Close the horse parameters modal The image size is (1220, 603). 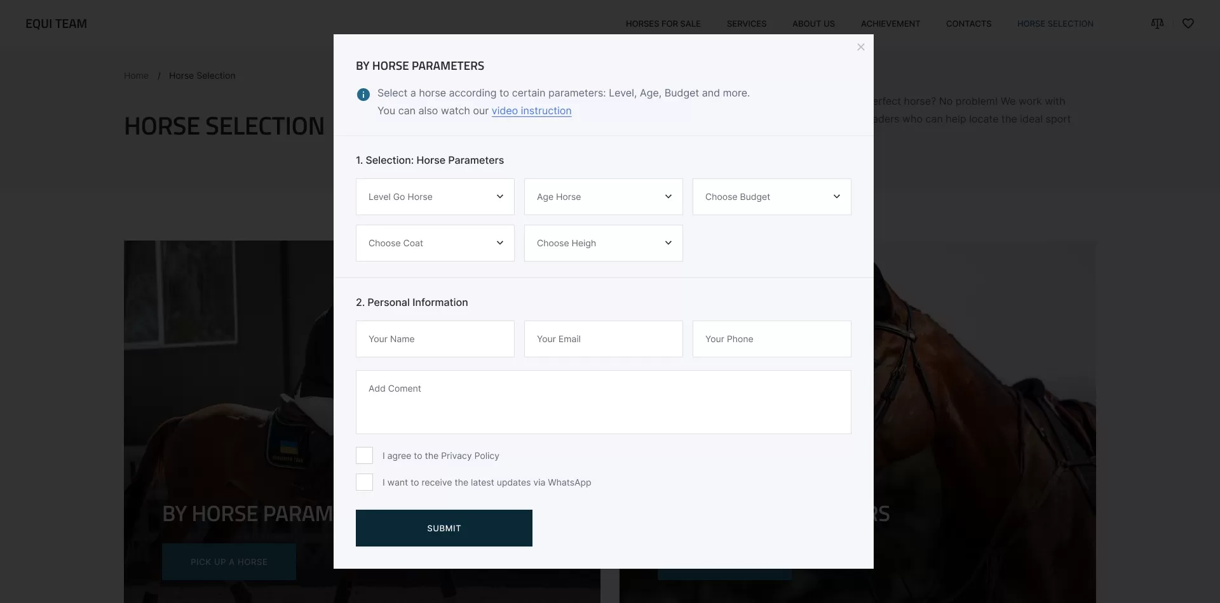click(x=861, y=47)
